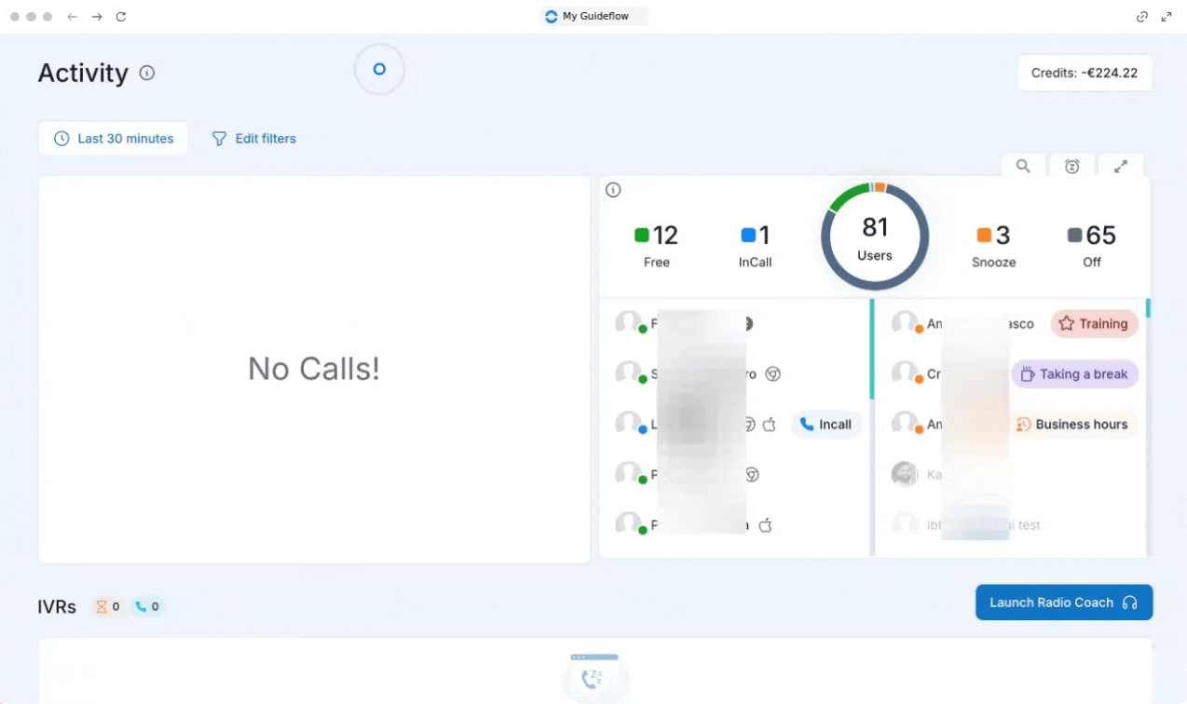The image size is (1187, 704).
Task: Click the My Guideflow tab title
Action: [594, 17]
